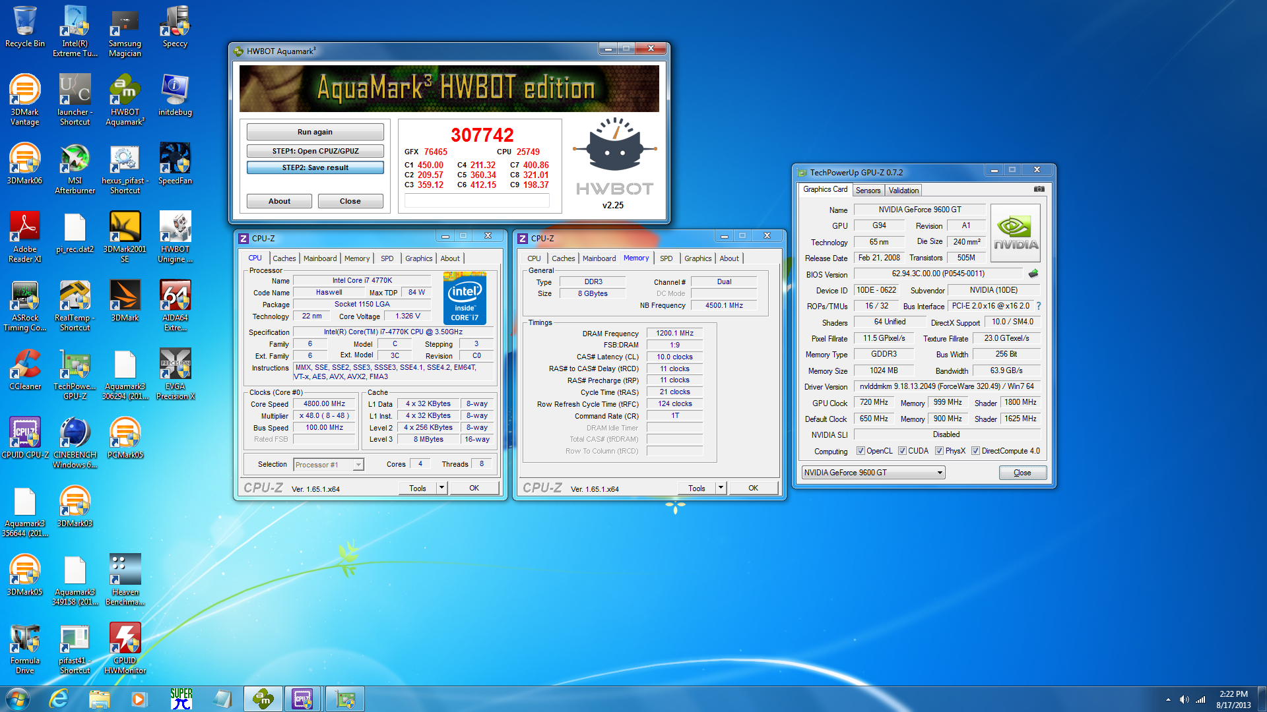1267x712 pixels.
Task: Open the Recycle Bin desktop icon
Action: tap(25, 26)
